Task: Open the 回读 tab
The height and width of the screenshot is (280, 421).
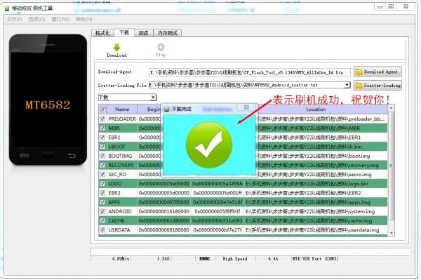Action: [144, 33]
